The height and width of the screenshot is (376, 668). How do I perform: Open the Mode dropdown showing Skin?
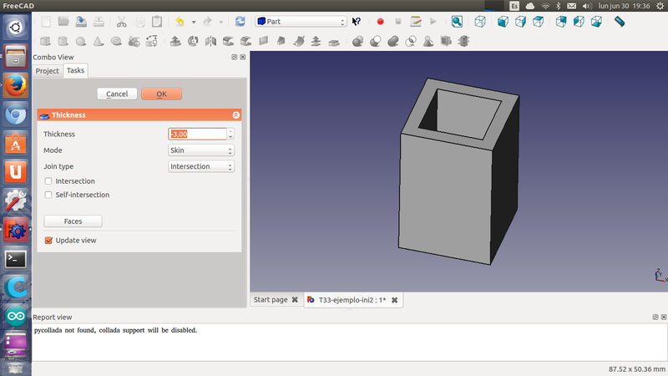click(200, 150)
